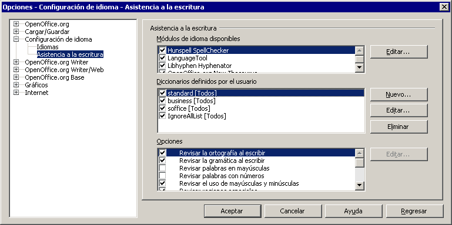Select OpenOffice.org Writer label in tree
Viewport: 452px width, 225px height.
point(56,62)
